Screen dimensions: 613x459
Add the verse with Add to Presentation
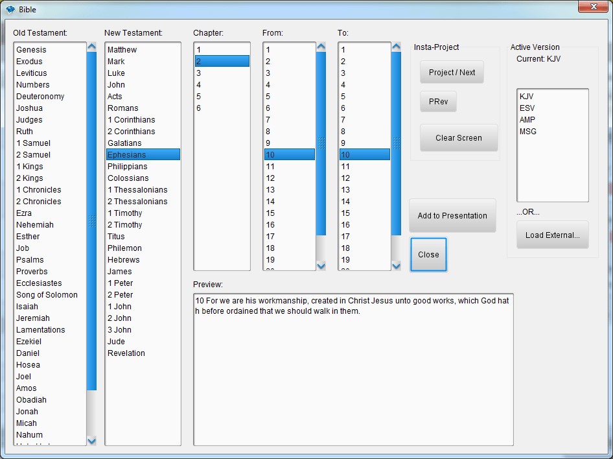click(452, 216)
